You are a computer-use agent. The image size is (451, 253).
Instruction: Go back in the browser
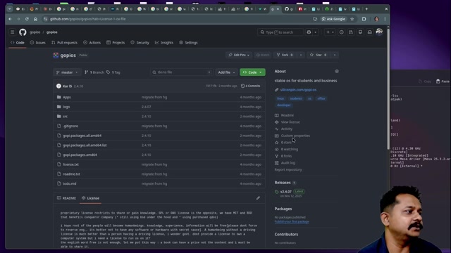[10, 19]
